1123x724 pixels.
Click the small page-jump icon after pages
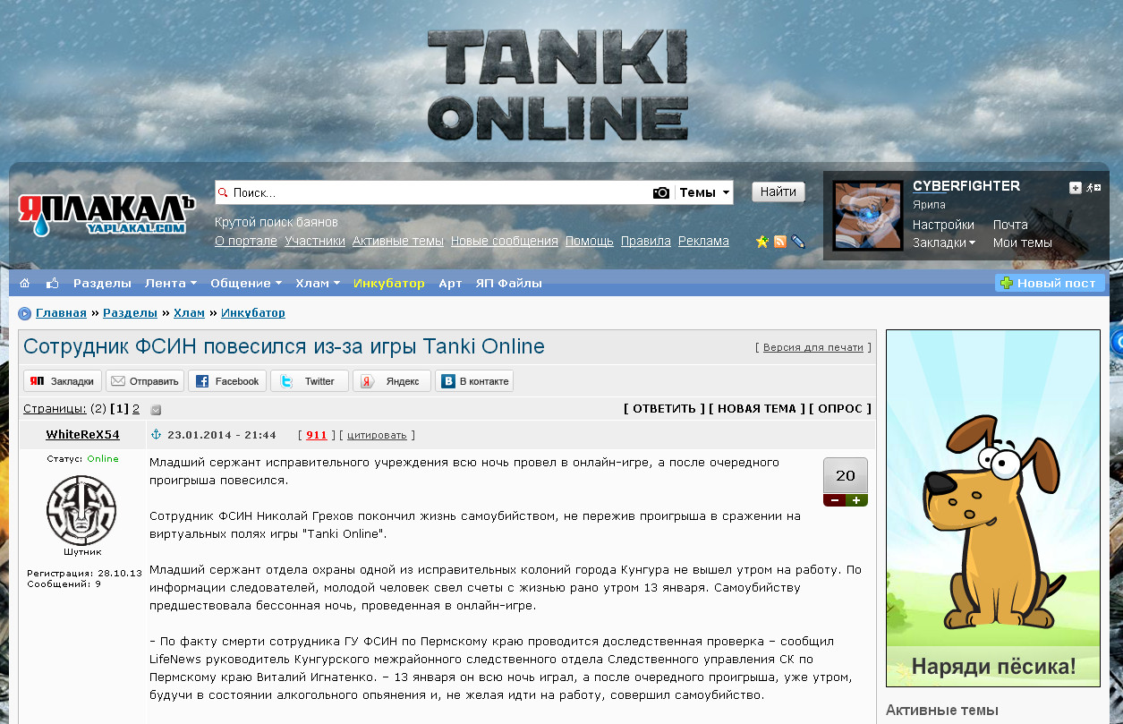click(156, 409)
